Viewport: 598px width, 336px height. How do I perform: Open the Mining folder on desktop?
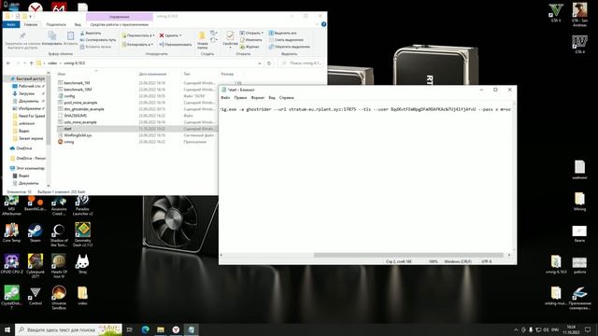click(579, 202)
